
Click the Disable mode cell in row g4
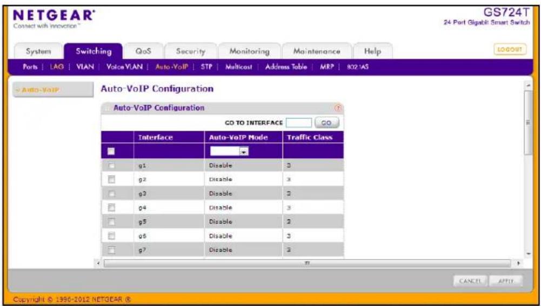(221, 208)
